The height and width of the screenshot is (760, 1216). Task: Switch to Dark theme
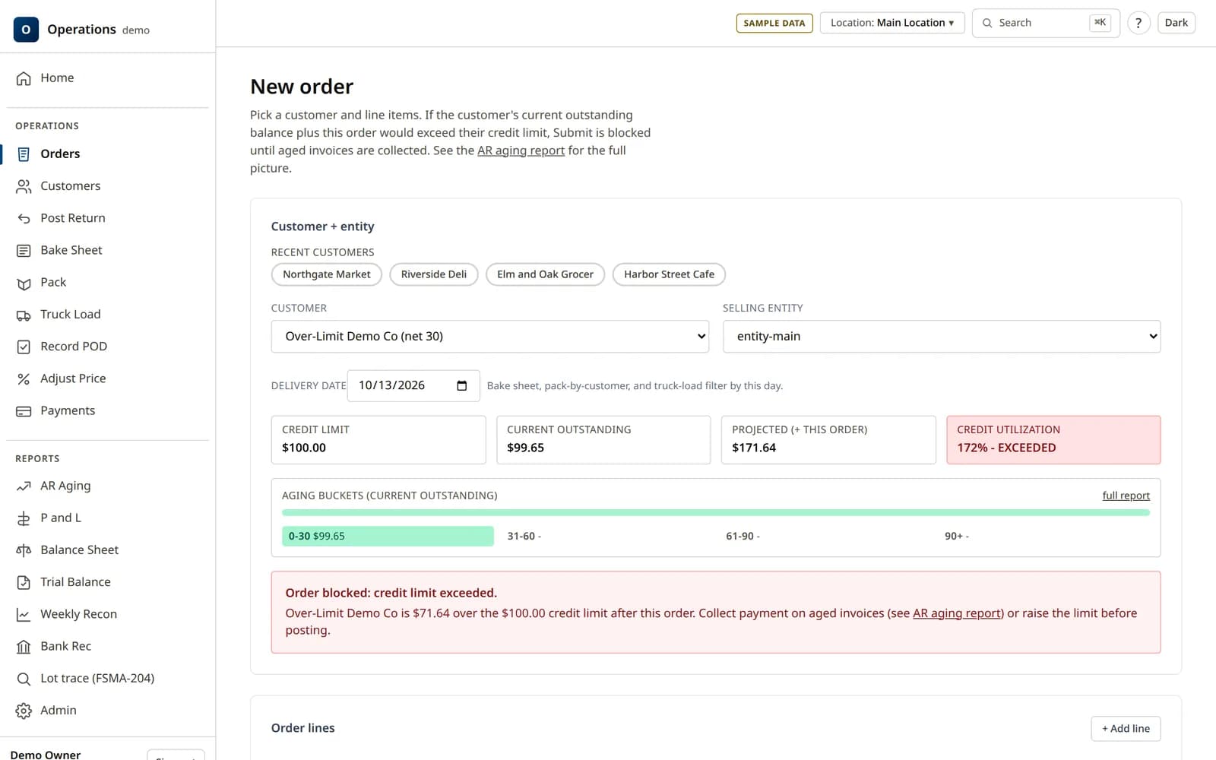1176,23
